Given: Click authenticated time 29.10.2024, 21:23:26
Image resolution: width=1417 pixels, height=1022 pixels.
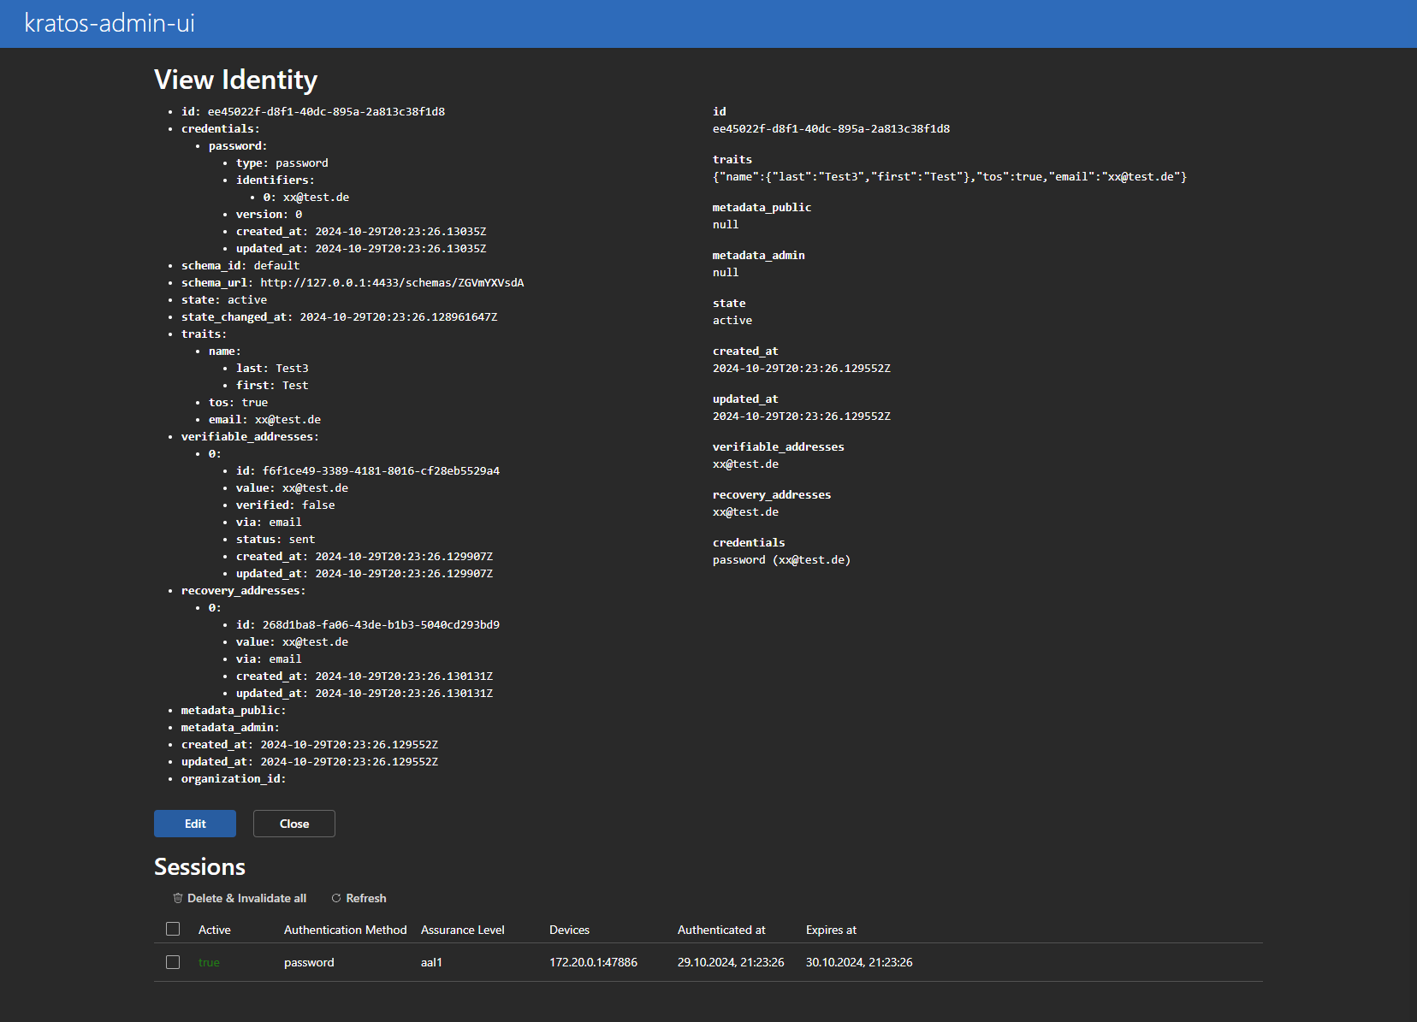Looking at the screenshot, I should pos(731,962).
